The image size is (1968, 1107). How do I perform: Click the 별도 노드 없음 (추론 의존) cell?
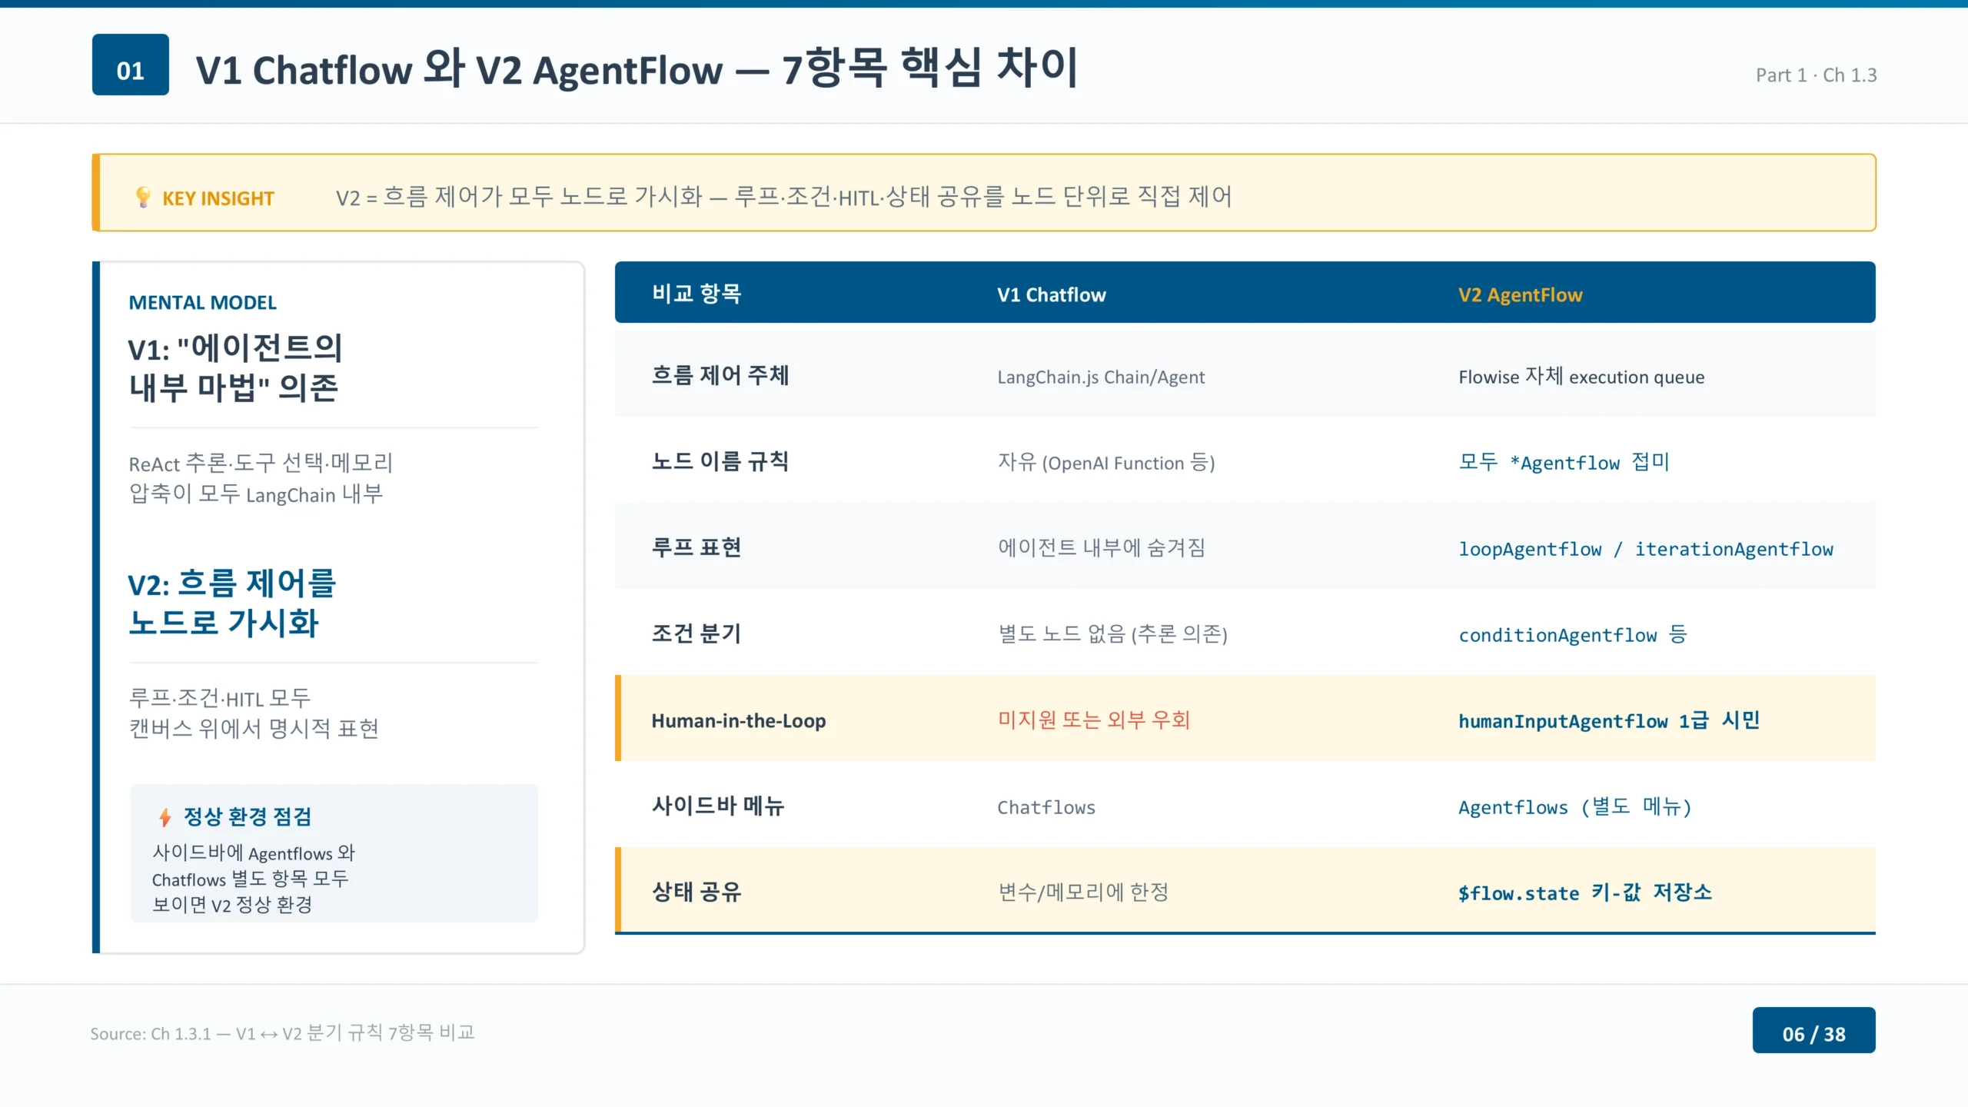[1112, 633]
